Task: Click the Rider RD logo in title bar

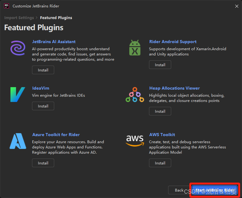Action: (6, 6)
